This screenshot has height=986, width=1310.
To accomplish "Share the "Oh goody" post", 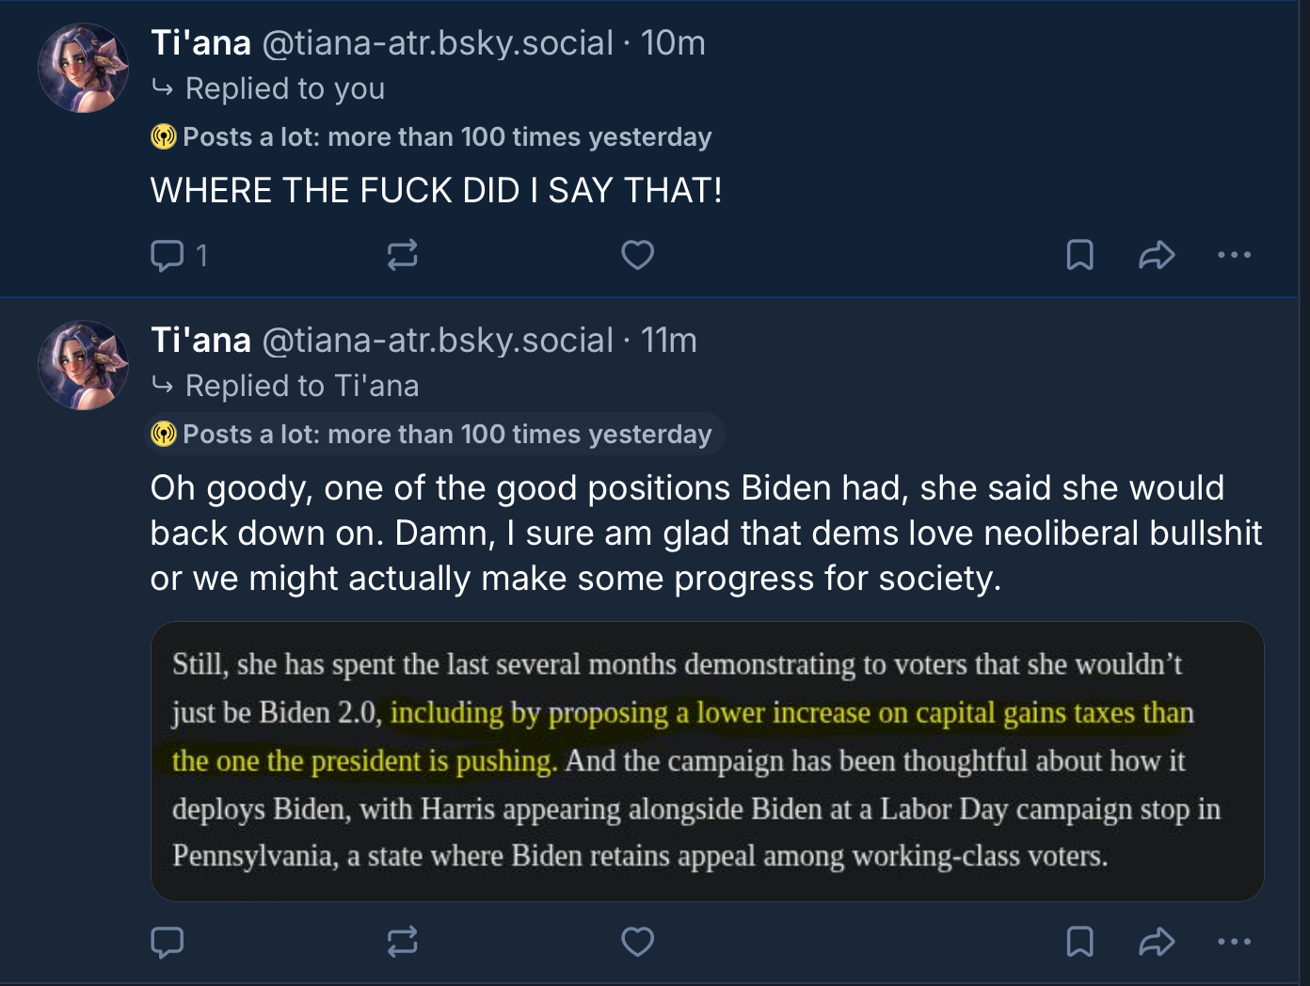I will pyautogui.click(x=1157, y=942).
